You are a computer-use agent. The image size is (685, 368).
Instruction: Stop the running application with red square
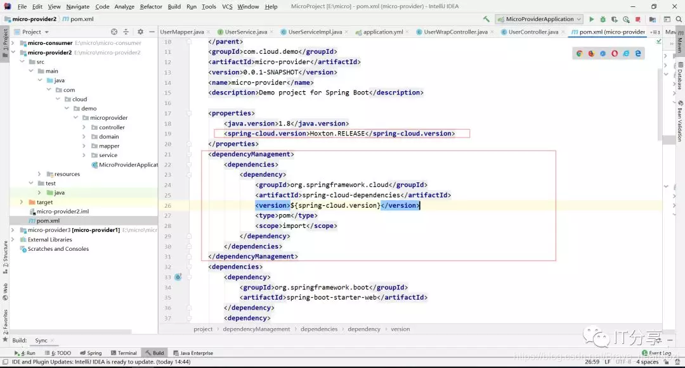[638, 19]
